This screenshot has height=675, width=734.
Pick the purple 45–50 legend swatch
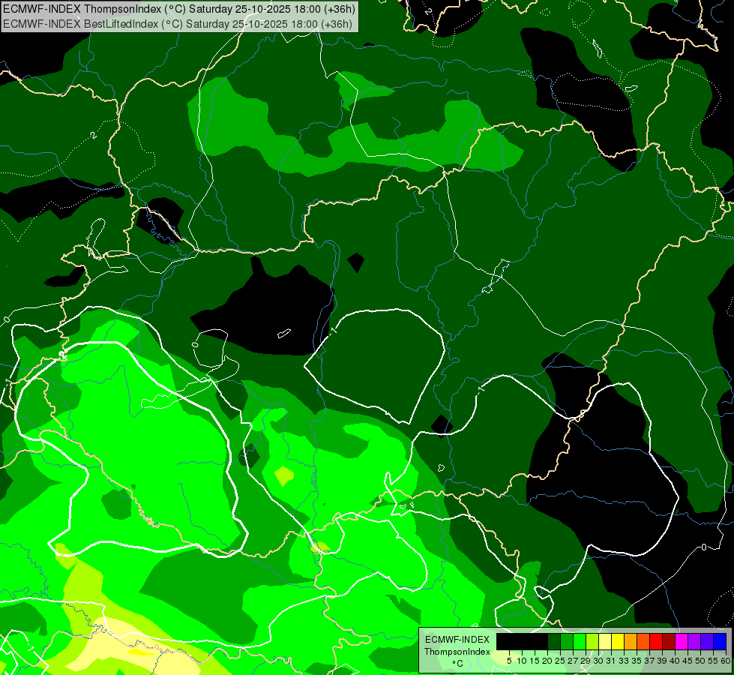click(x=694, y=641)
